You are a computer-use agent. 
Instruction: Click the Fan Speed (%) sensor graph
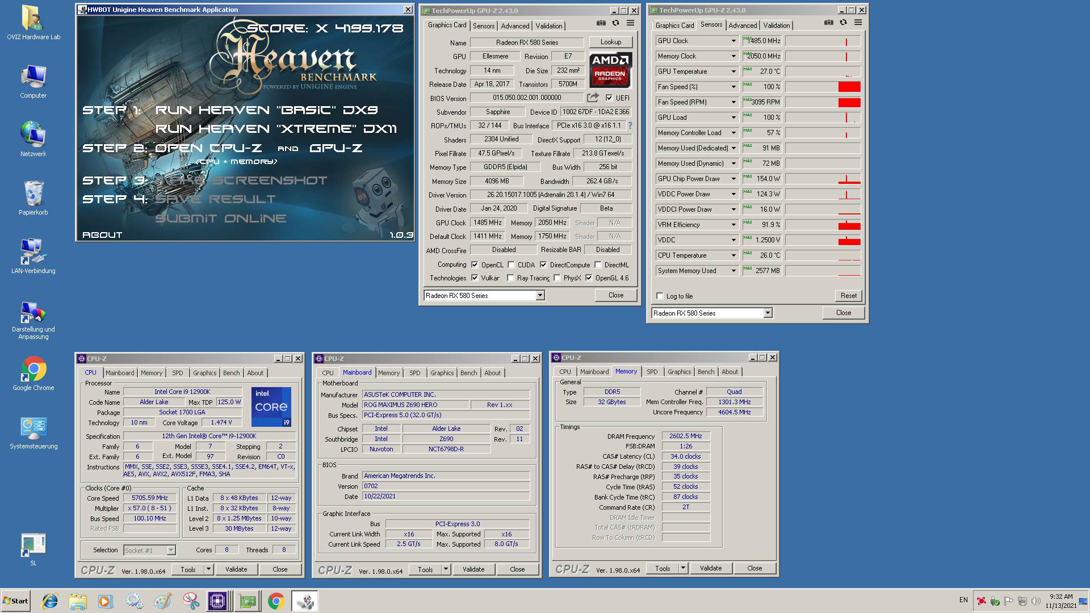823,87
